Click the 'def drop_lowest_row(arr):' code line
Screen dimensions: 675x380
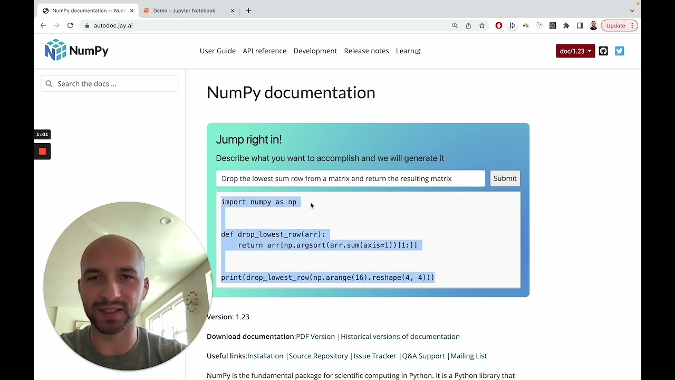[x=273, y=234]
